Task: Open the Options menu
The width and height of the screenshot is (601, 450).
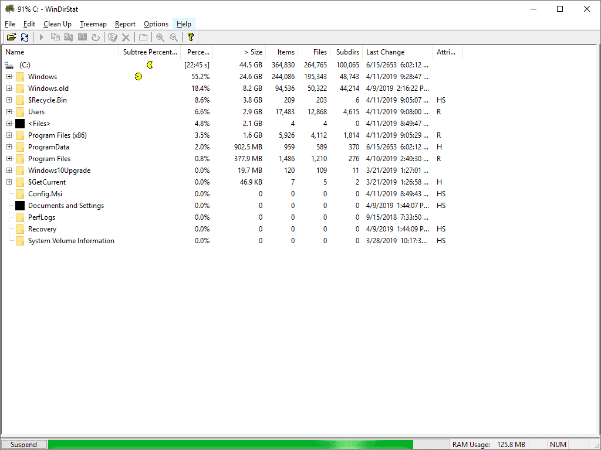Action: 156,23
